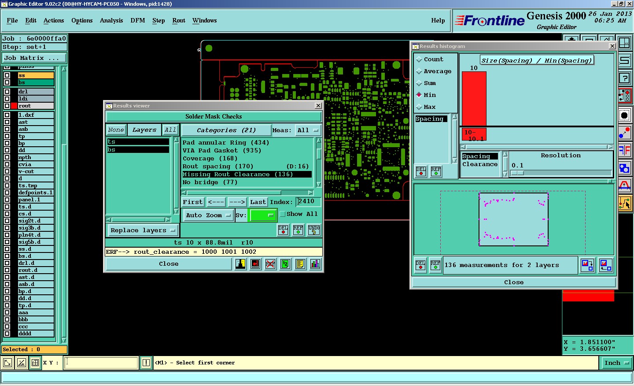The image size is (634, 386).
Task: Click the question mark help icon in right toolbar
Action: [x=624, y=78]
